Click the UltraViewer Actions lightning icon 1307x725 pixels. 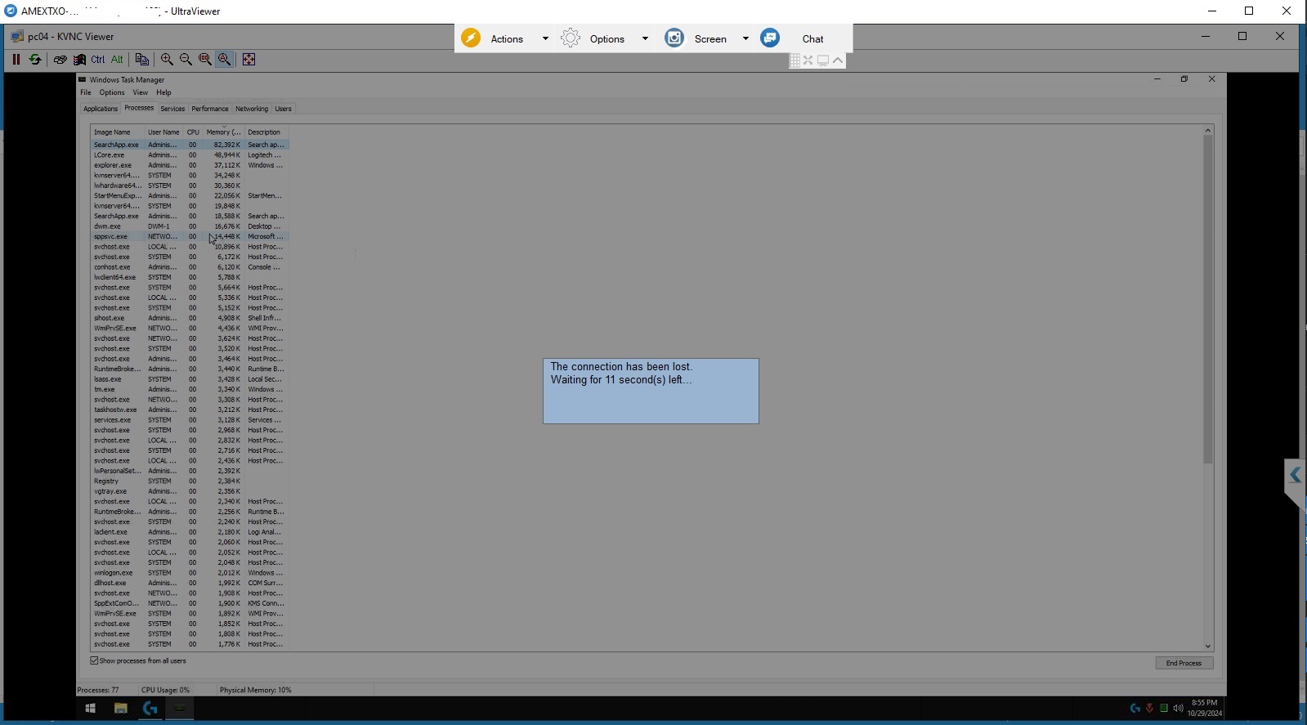pyautogui.click(x=471, y=38)
